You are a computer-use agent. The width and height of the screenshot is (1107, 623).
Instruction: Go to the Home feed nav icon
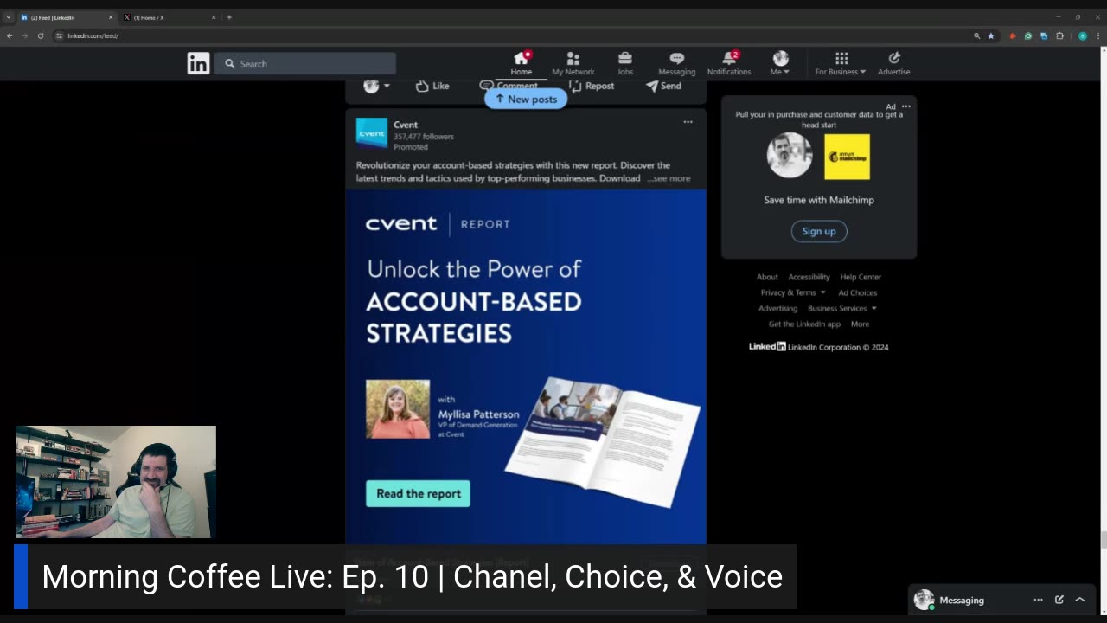521,63
